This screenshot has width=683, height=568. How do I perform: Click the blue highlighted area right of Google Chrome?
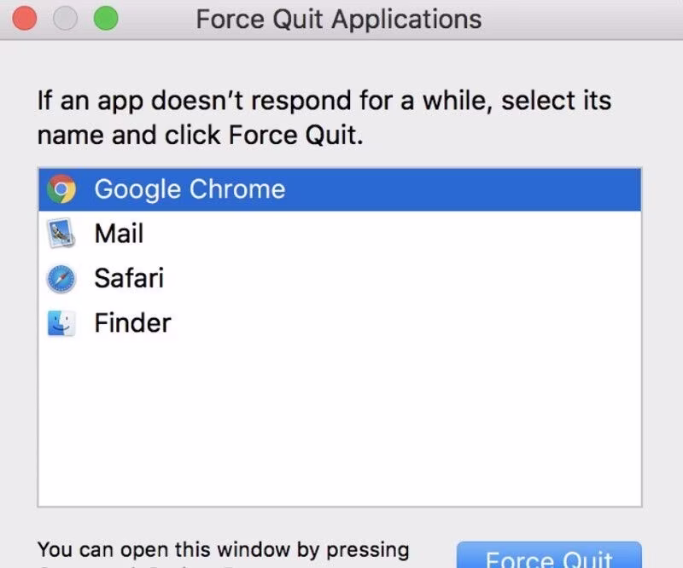click(461, 189)
